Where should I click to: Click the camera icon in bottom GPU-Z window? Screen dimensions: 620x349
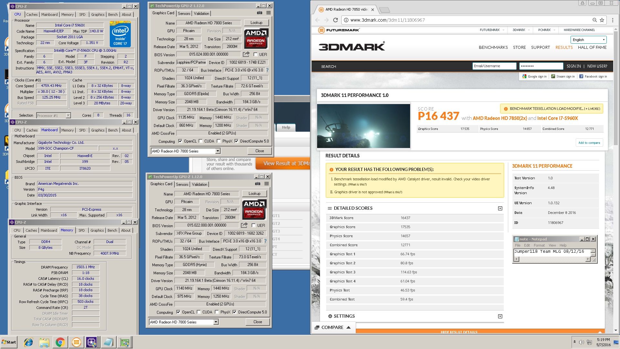(x=258, y=184)
